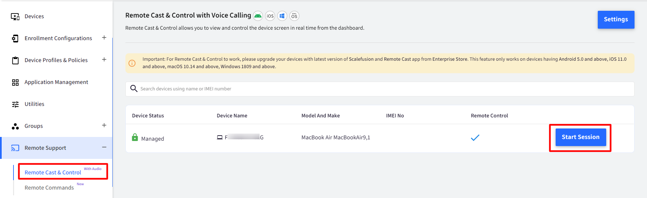Open Application Management menu item
Image resolution: width=647 pixels, height=198 pixels.
coord(56,82)
